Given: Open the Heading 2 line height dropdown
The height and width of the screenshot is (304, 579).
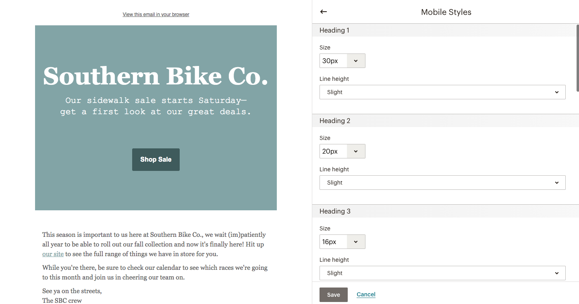Looking at the screenshot, I should [x=442, y=182].
